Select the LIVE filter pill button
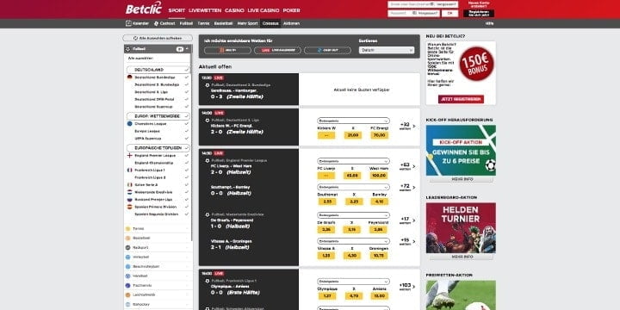The height and width of the screenshot is (310, 620). (x=277, y=50)
